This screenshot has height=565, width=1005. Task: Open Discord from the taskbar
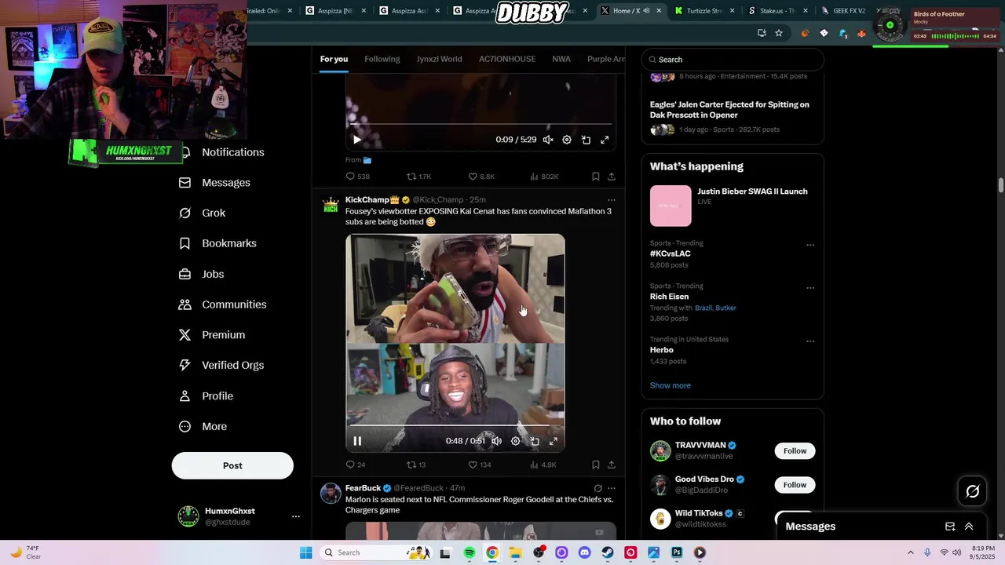(584, 552)
